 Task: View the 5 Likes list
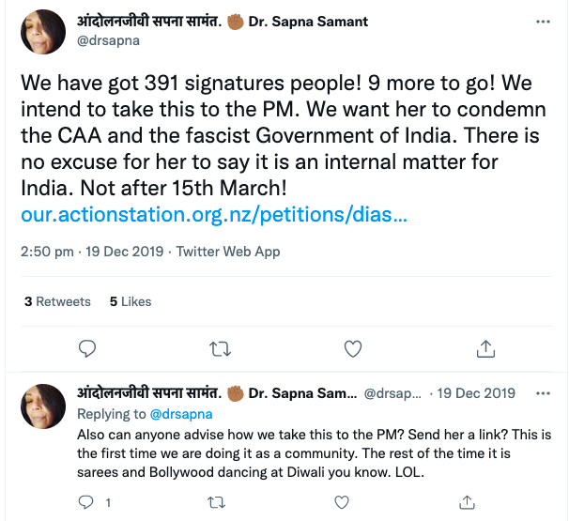coord(131,301)
